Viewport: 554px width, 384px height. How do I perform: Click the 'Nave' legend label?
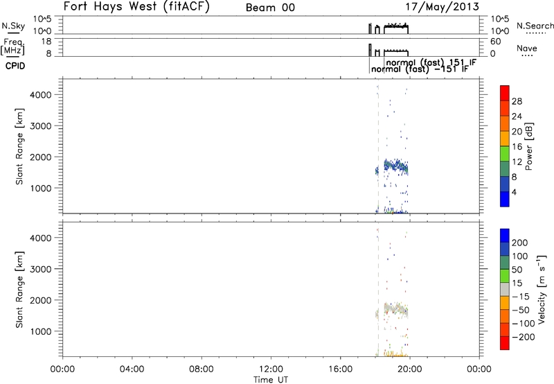pyautogui.click(x=526, y=49)
